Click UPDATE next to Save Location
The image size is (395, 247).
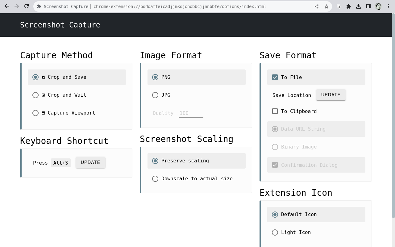(x=331, y=95)
